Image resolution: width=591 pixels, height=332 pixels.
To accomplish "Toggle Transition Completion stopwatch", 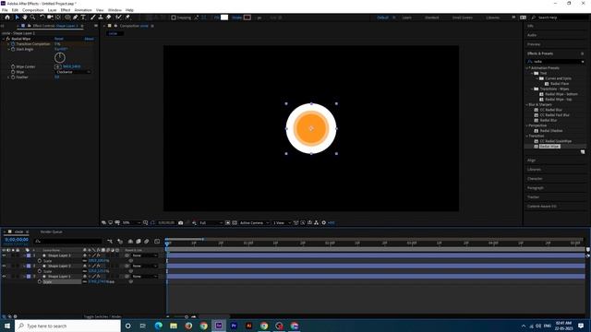I will coord(13,44).
